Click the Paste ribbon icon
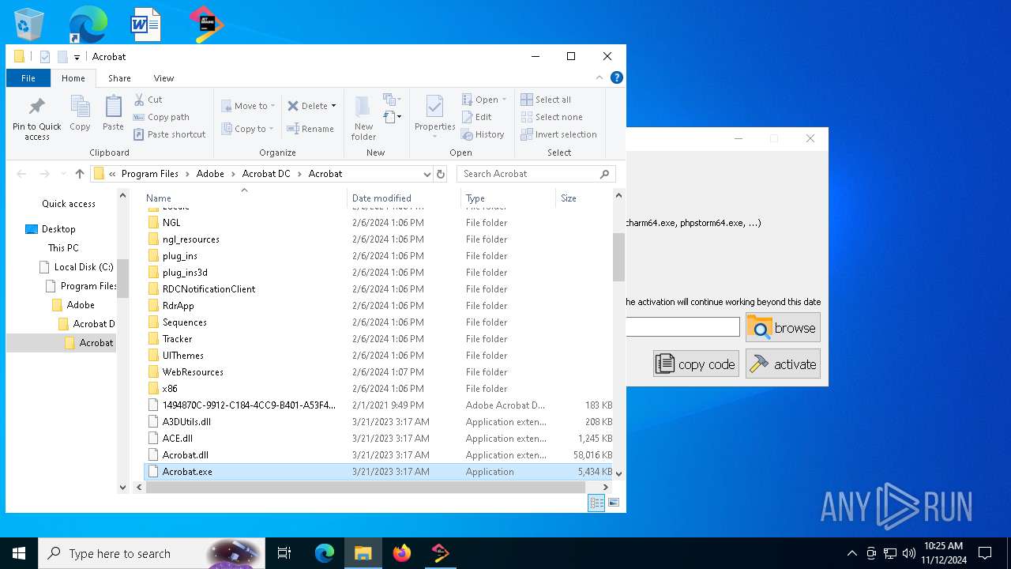Viewport: 1011px width, 569px height. [x=113, y=113]
